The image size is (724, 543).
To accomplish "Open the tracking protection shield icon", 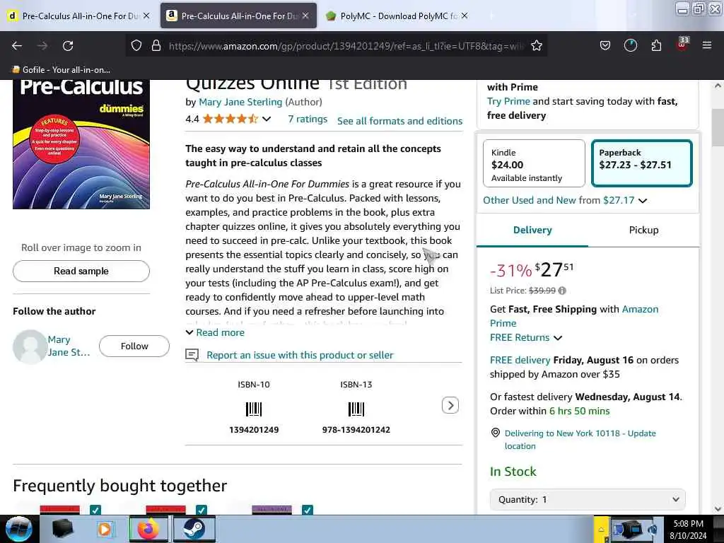I will 136,46.
